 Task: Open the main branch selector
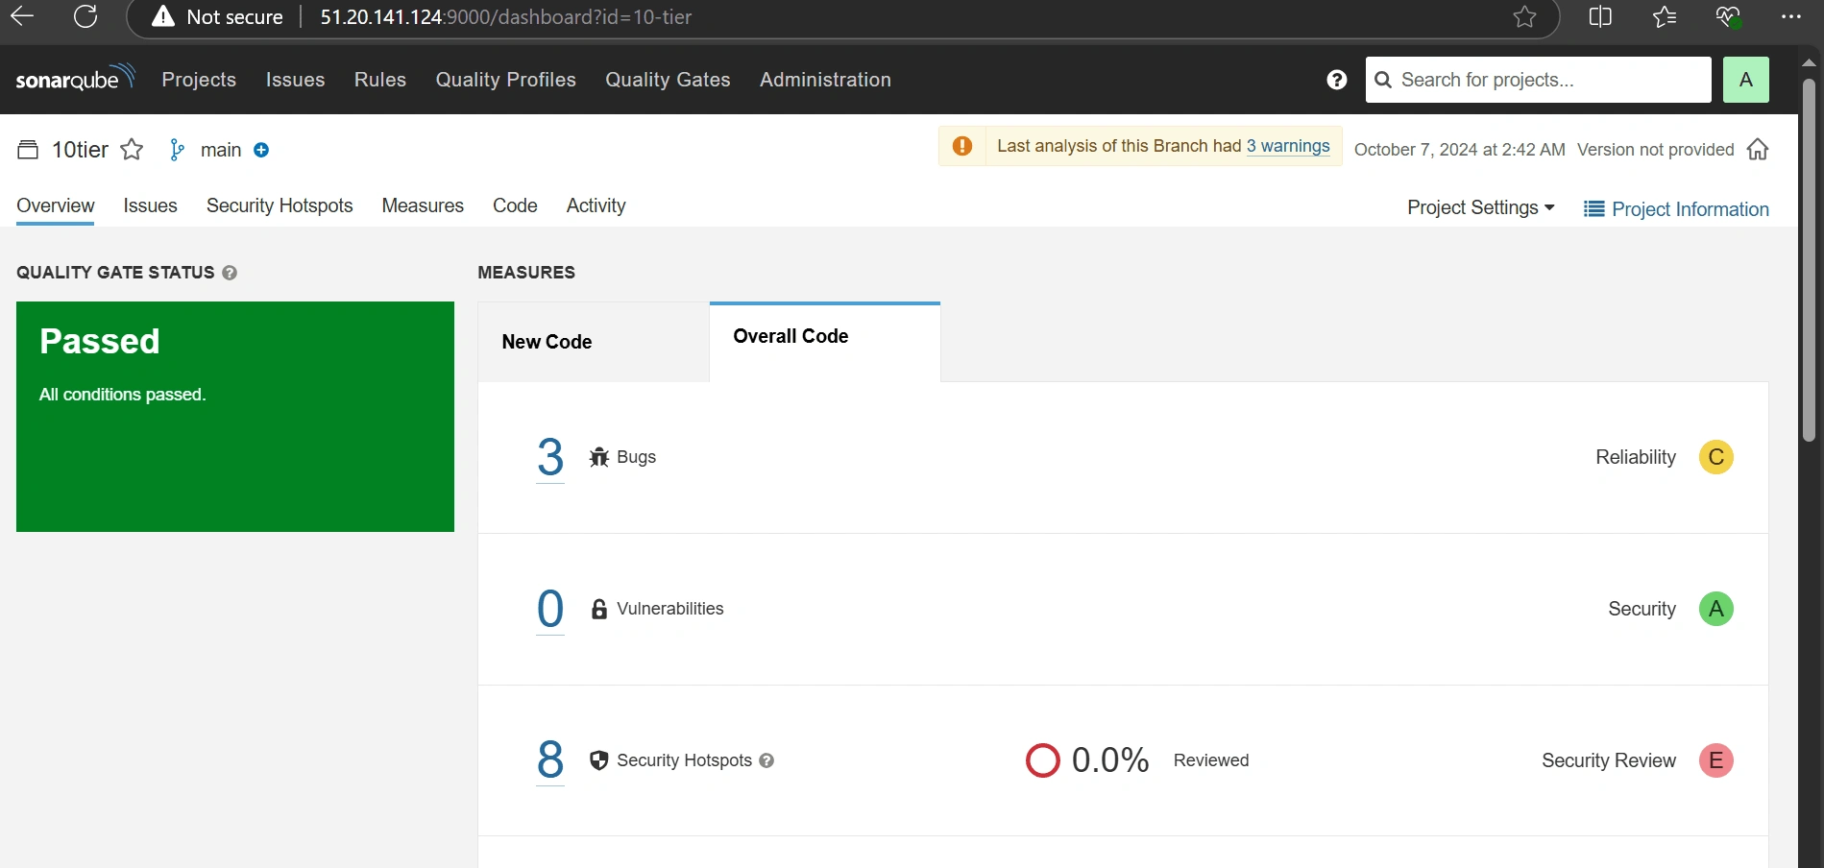pos(220,150)
